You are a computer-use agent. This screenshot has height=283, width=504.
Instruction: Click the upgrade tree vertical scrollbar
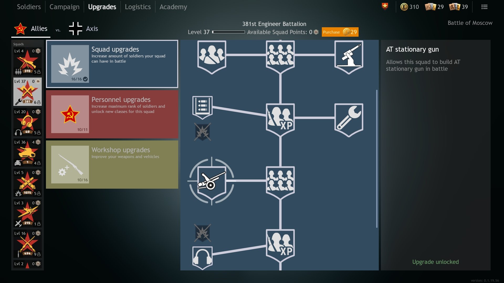[377, 159]
